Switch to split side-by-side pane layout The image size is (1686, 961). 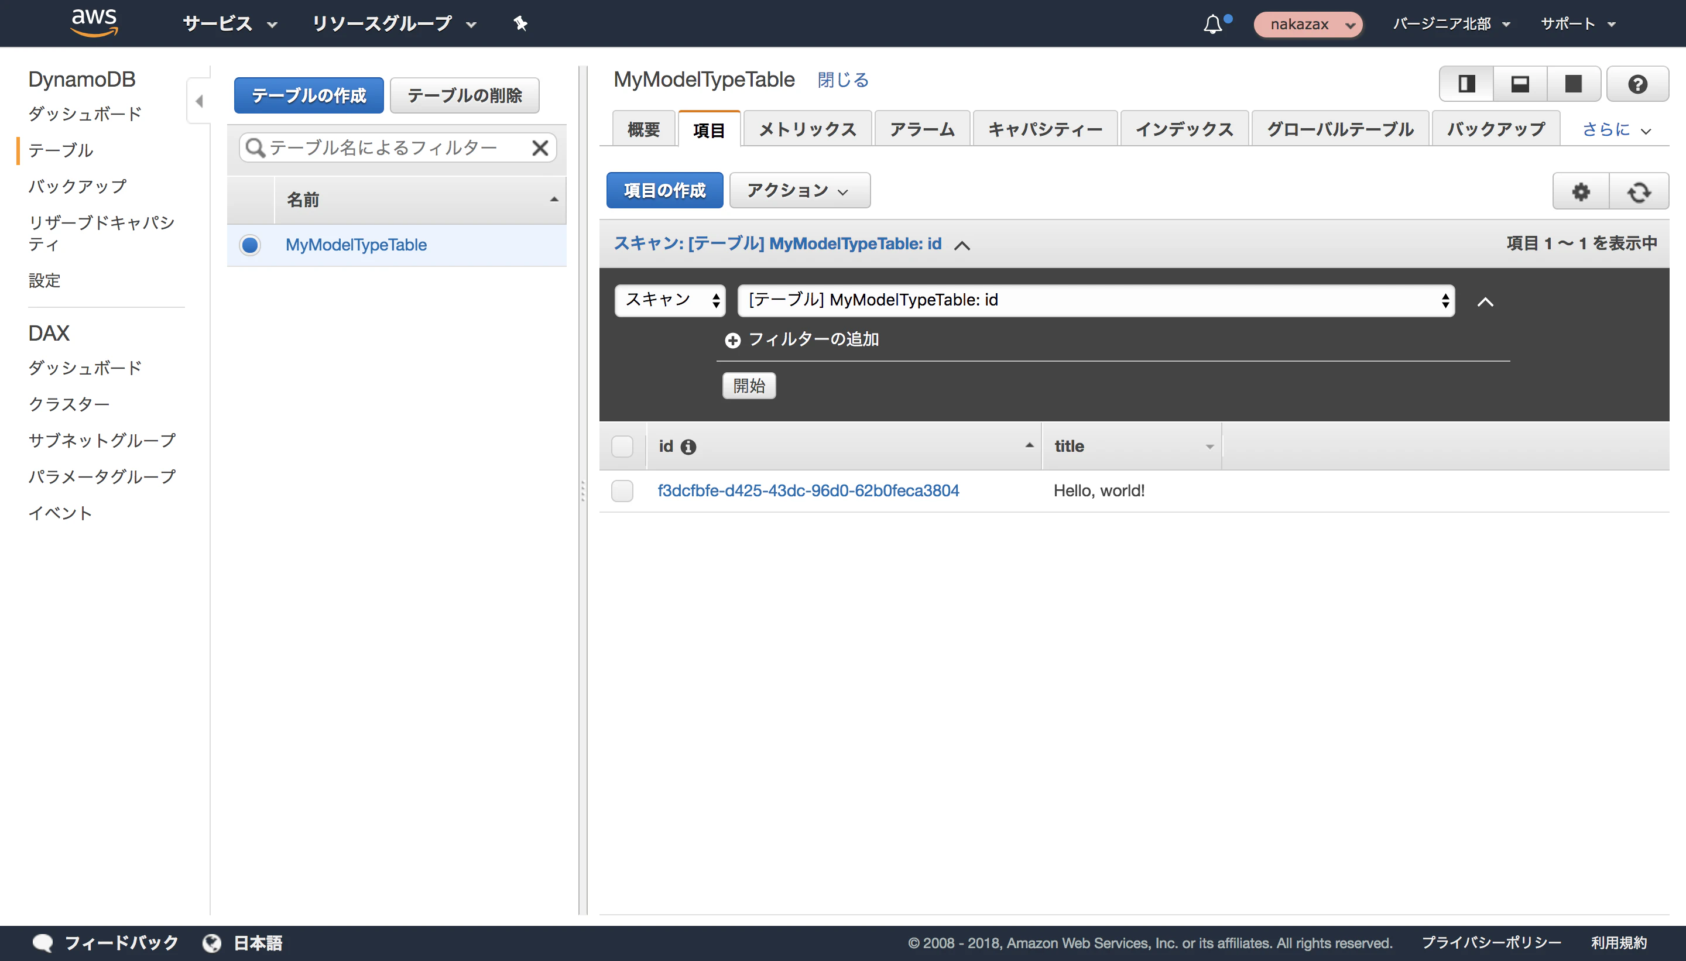1467,84
